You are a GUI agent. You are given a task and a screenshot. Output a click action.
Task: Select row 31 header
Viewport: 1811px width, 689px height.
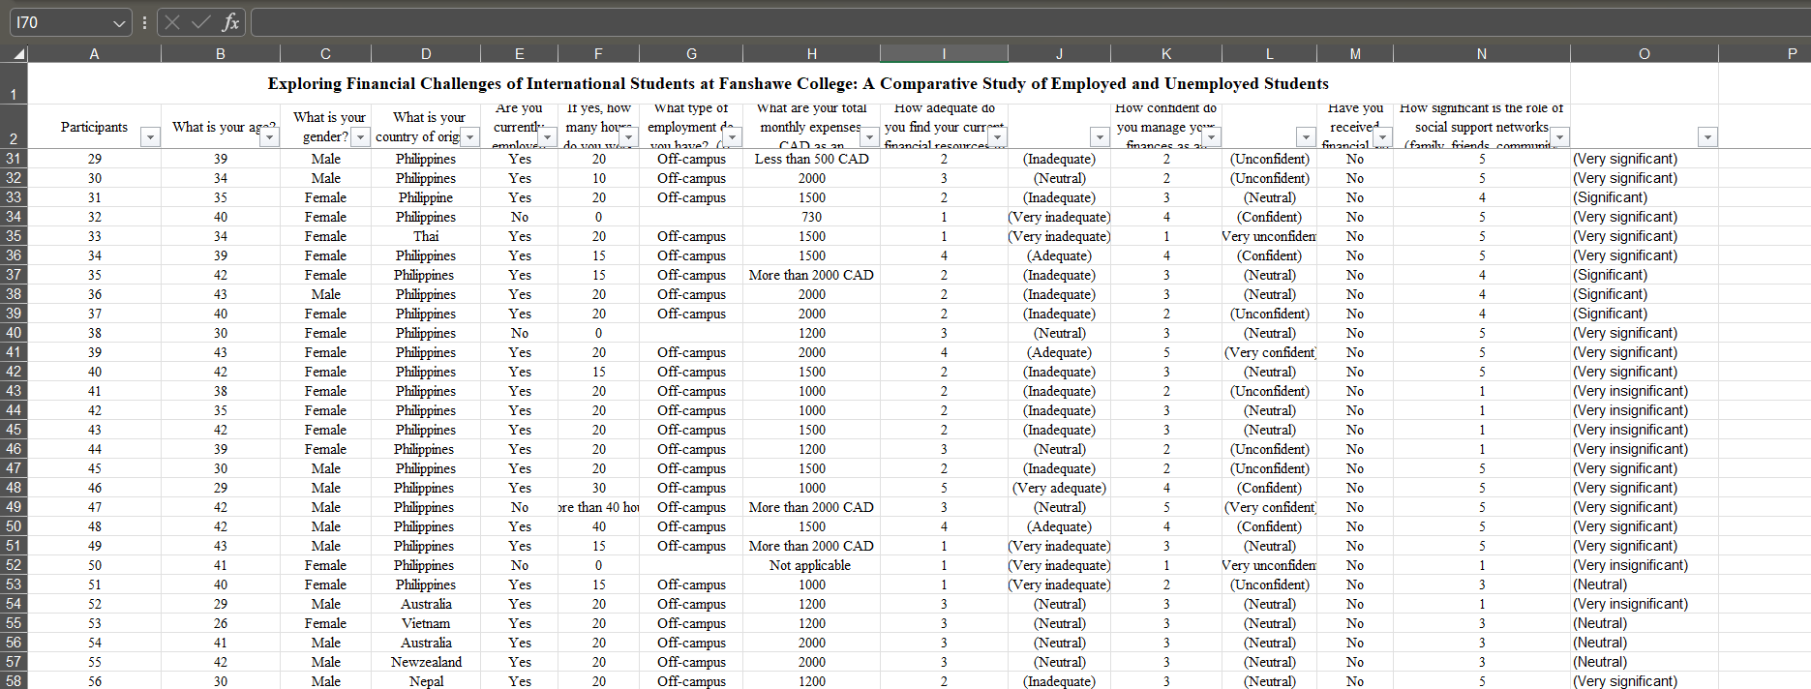14,159
